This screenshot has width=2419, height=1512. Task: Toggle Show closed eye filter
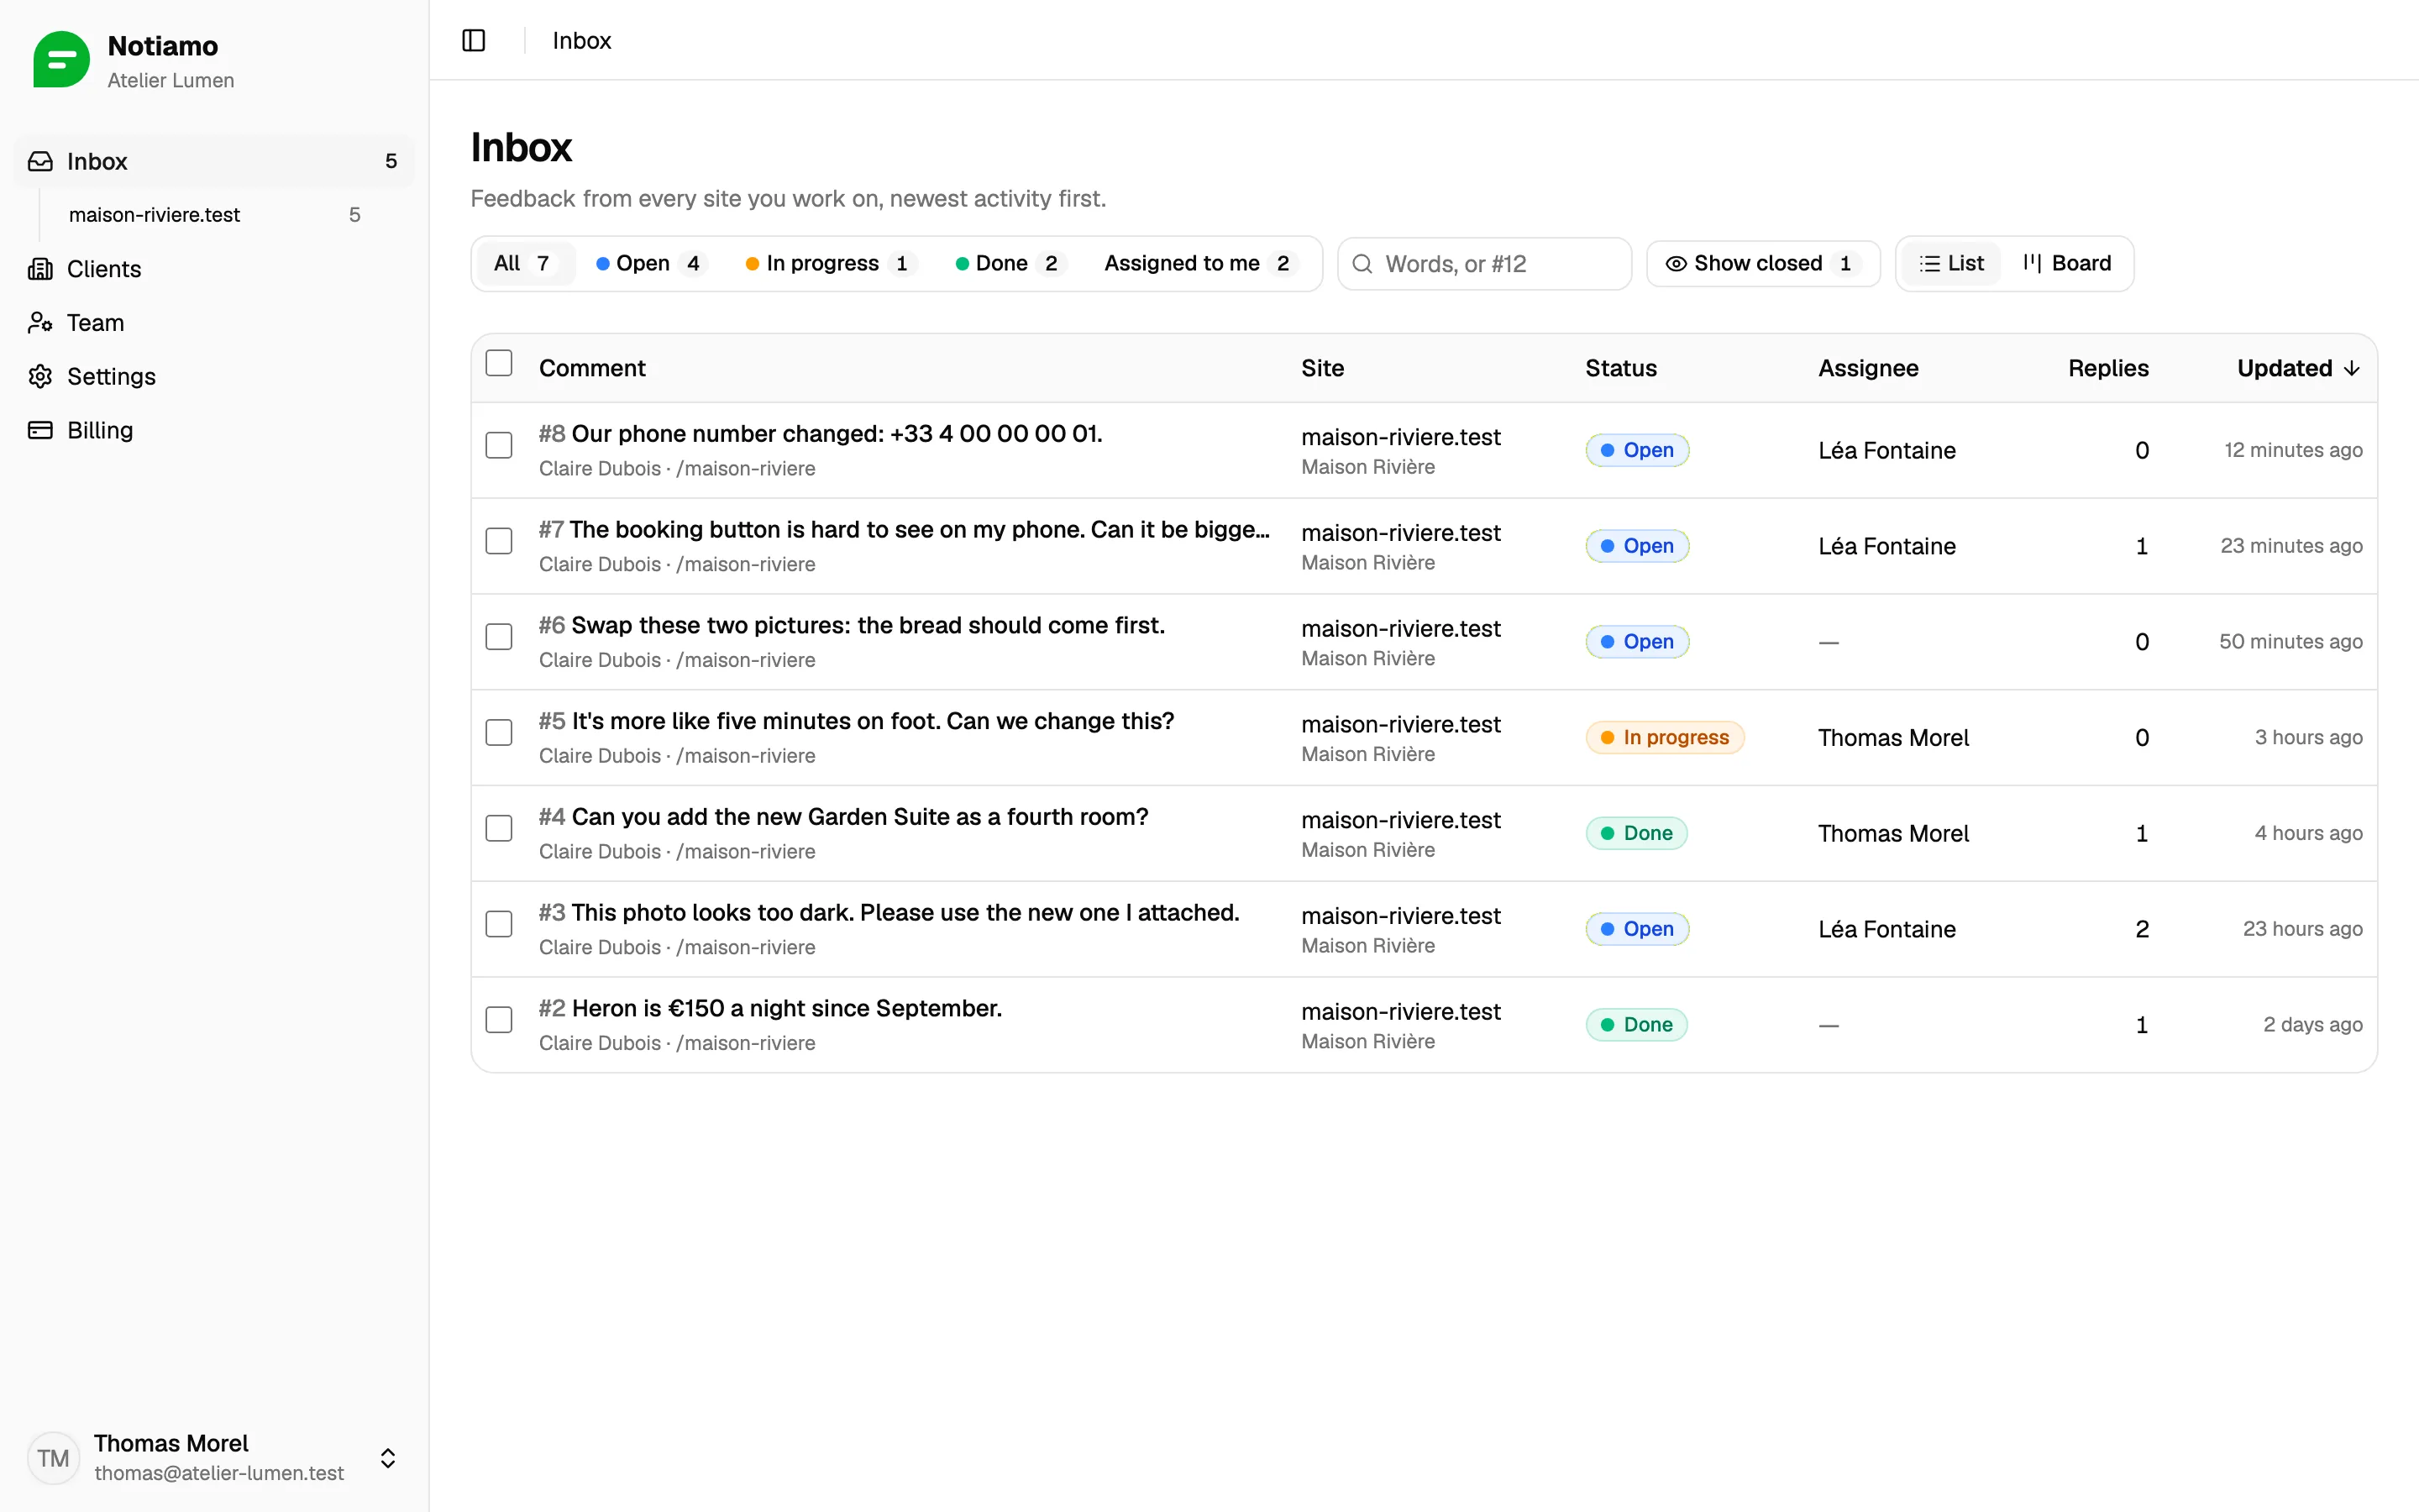tap(1762, 263)
